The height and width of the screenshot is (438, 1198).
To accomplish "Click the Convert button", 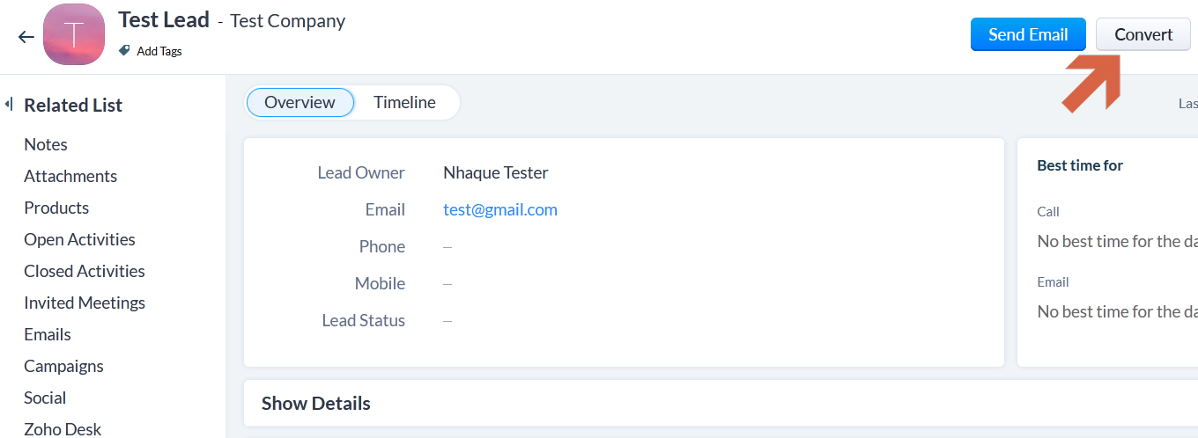I will pos(1143,34).
